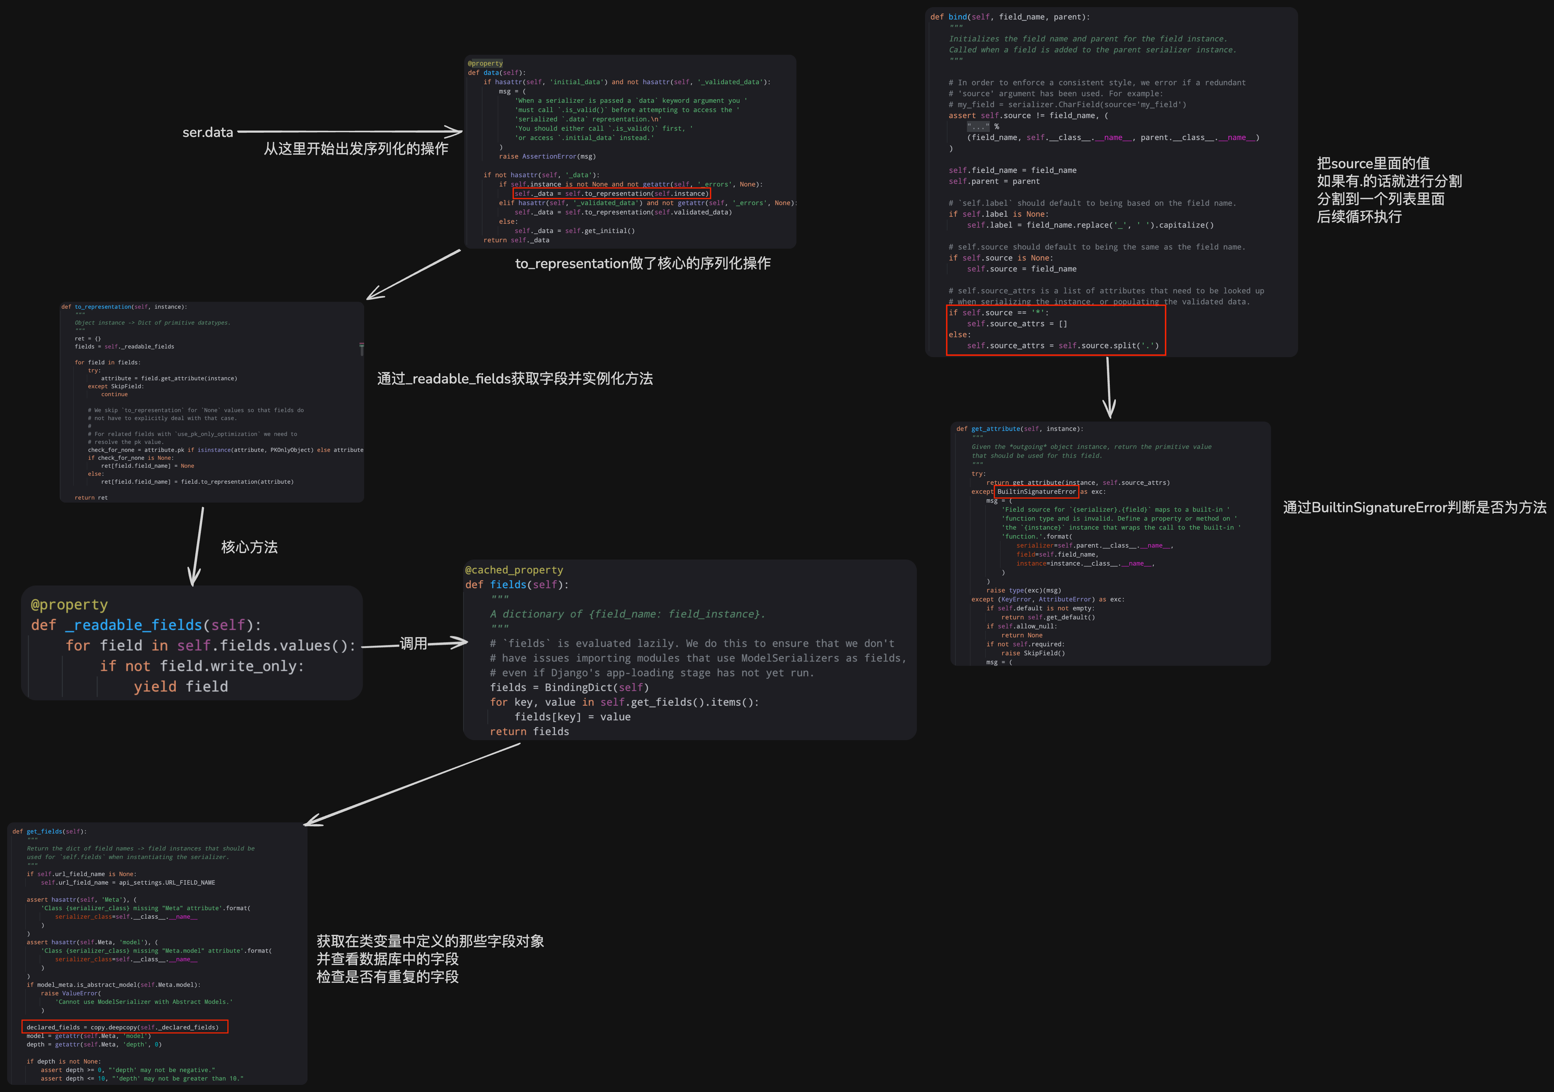Click the '核心方法' label
The height and width of the screenshot is (1092, 1554).
coord(249,547)
